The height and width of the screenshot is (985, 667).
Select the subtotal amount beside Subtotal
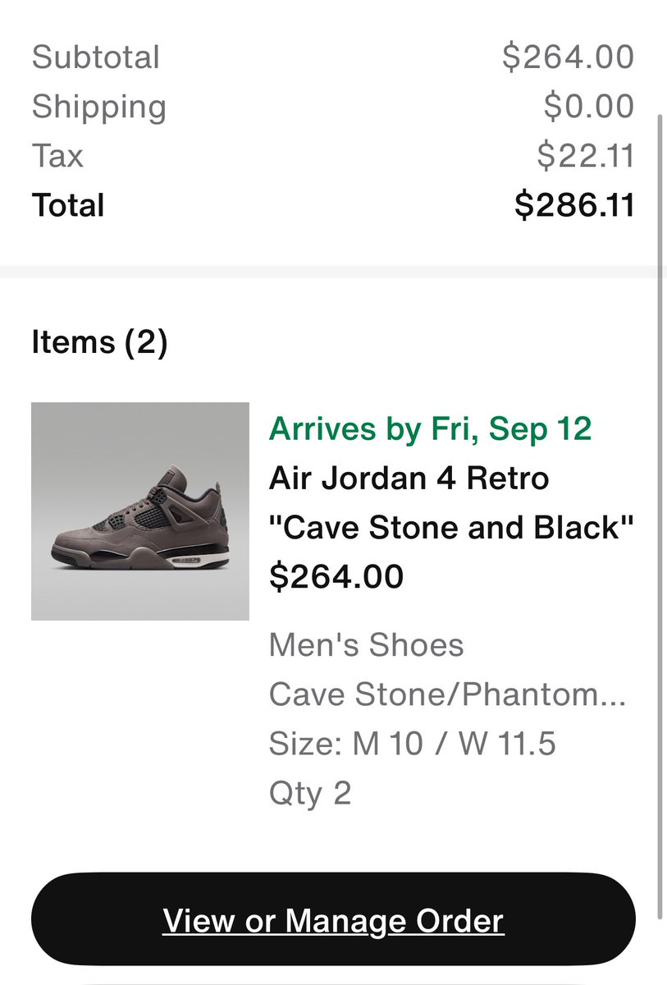[568, 57]
